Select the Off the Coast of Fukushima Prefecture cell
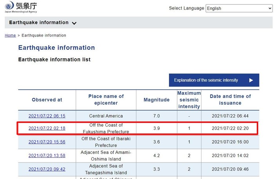274x179 pixels. click(106, 128)
